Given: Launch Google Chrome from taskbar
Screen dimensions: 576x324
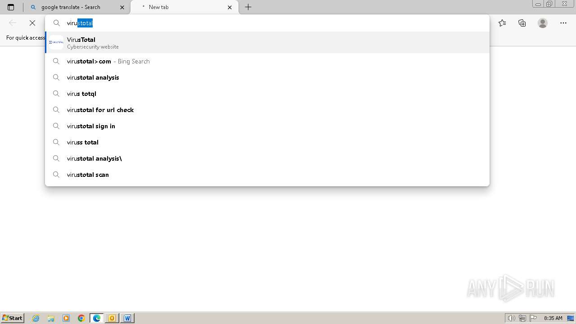Looking at the screenshot, I should [81, 318].
